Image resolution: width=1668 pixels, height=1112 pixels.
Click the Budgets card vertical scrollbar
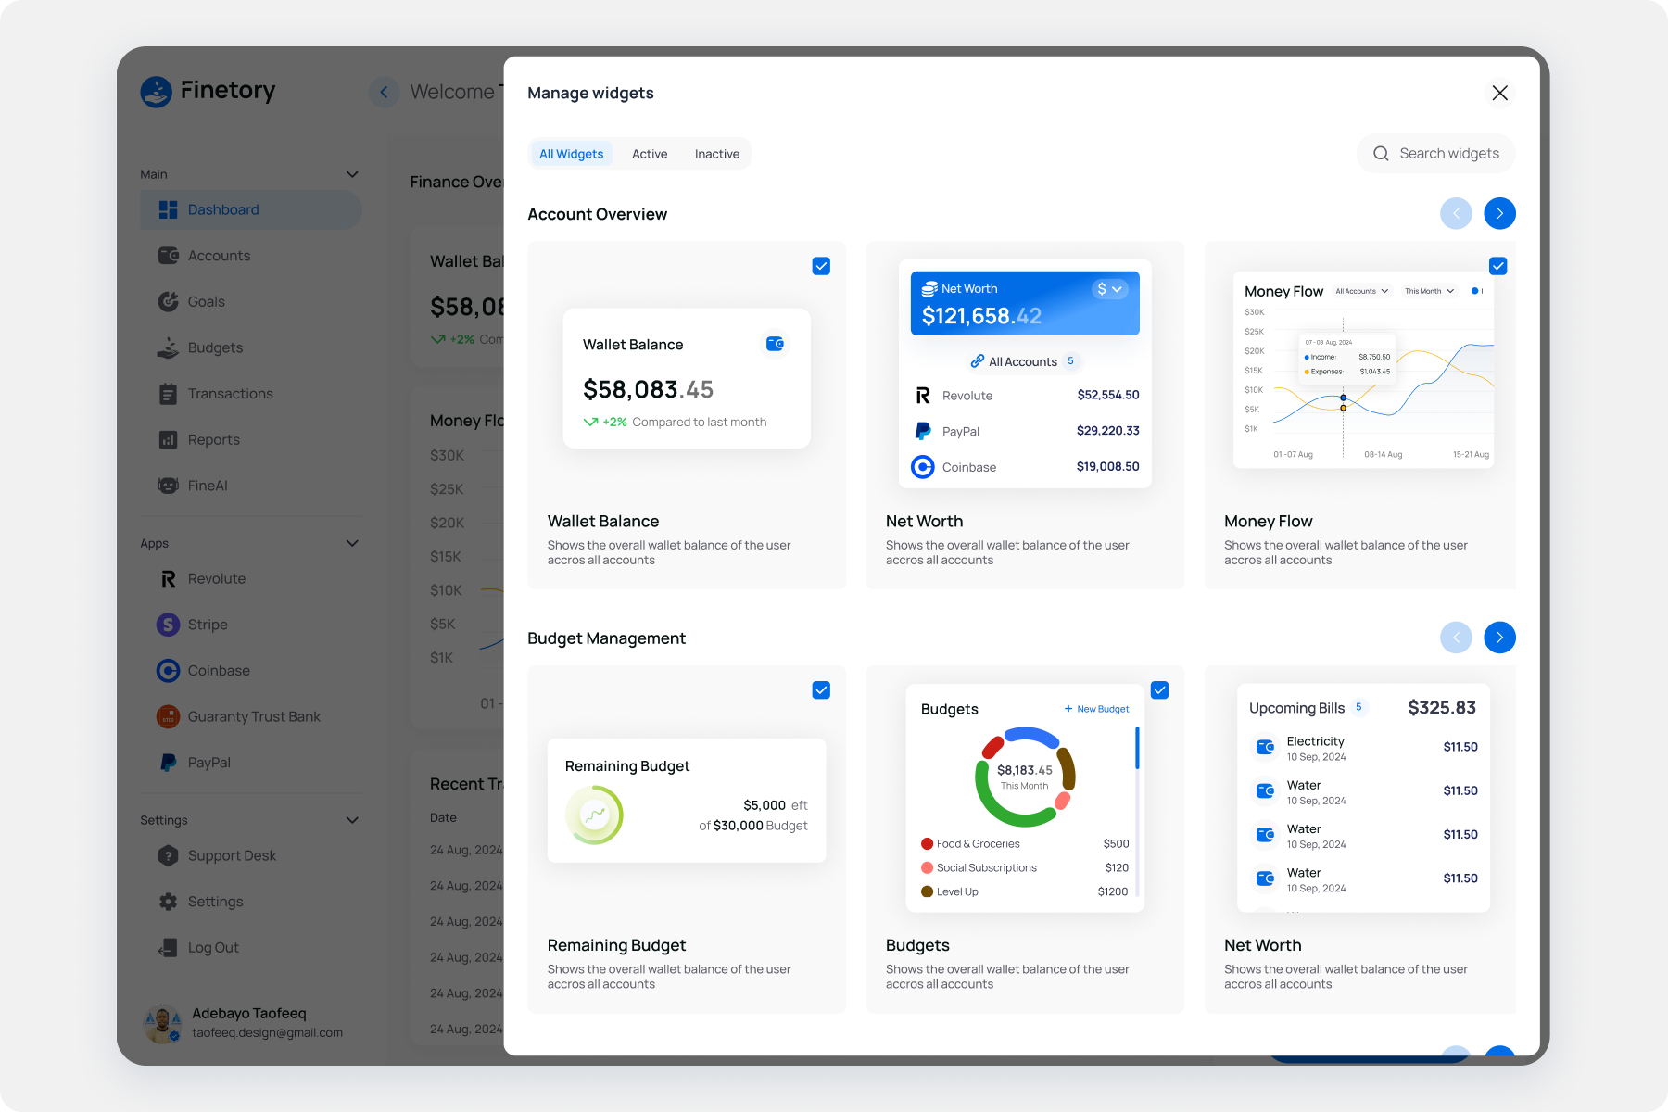point(1137,749)
